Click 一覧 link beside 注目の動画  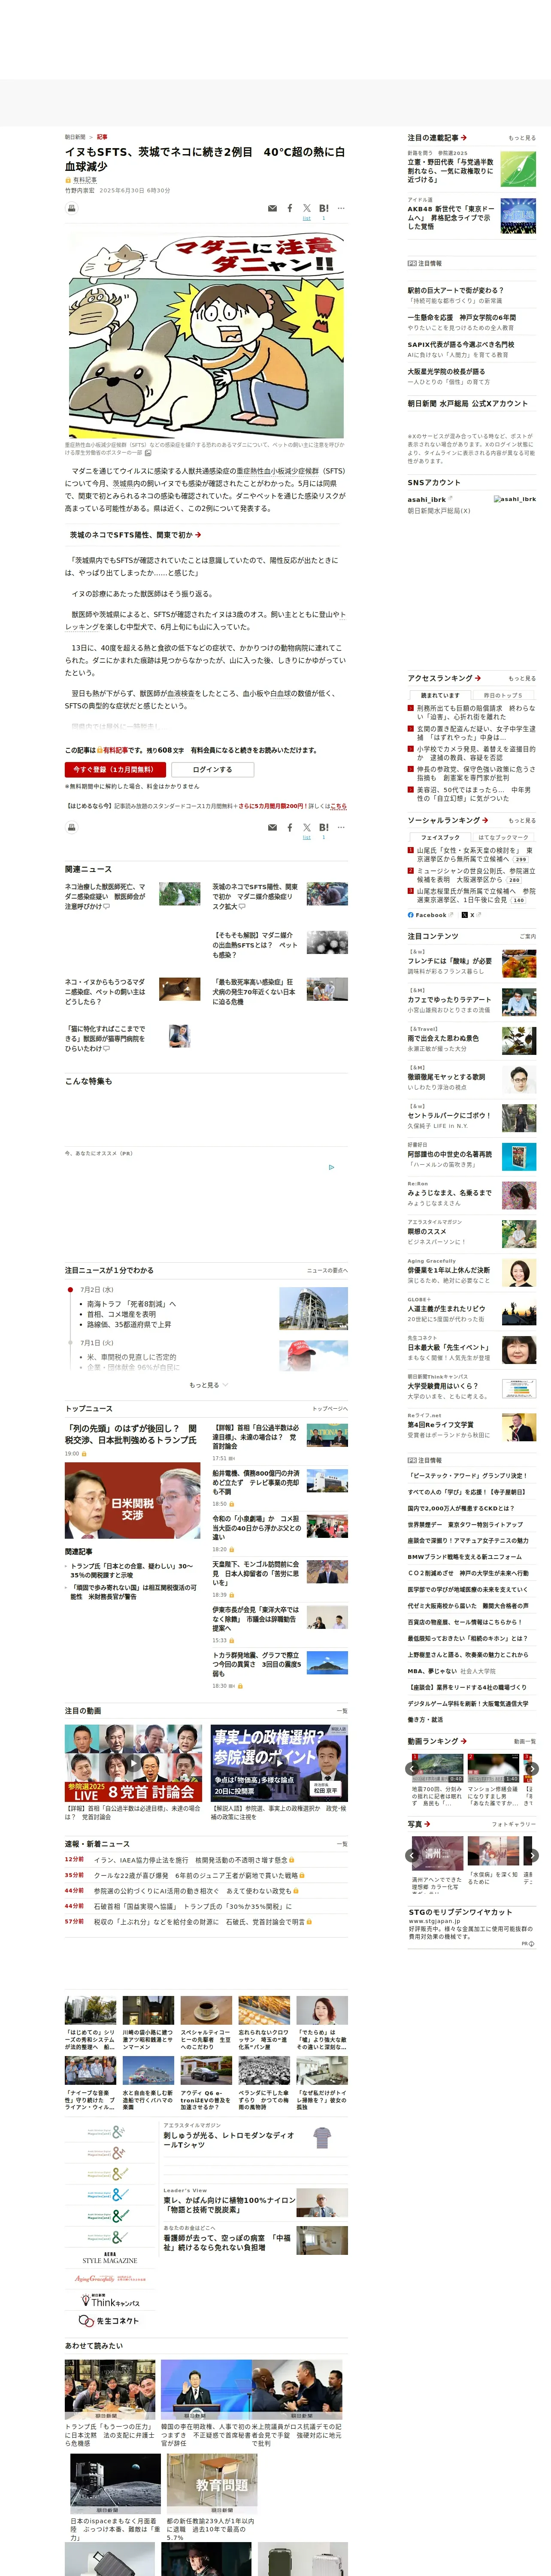(342, 1711)
